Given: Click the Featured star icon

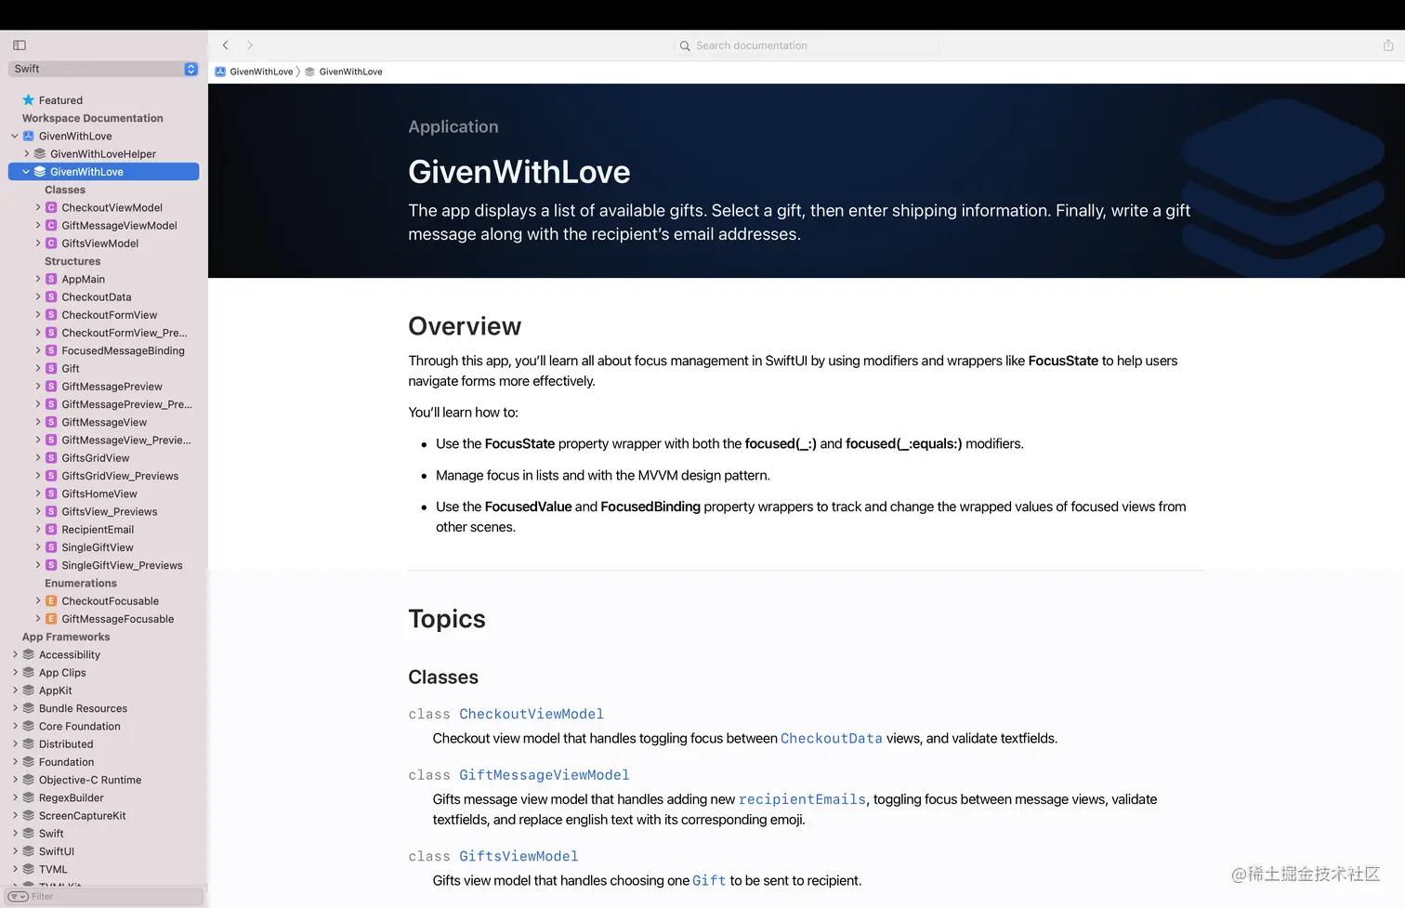Looking at the screenshot, I should click(28, 100).
